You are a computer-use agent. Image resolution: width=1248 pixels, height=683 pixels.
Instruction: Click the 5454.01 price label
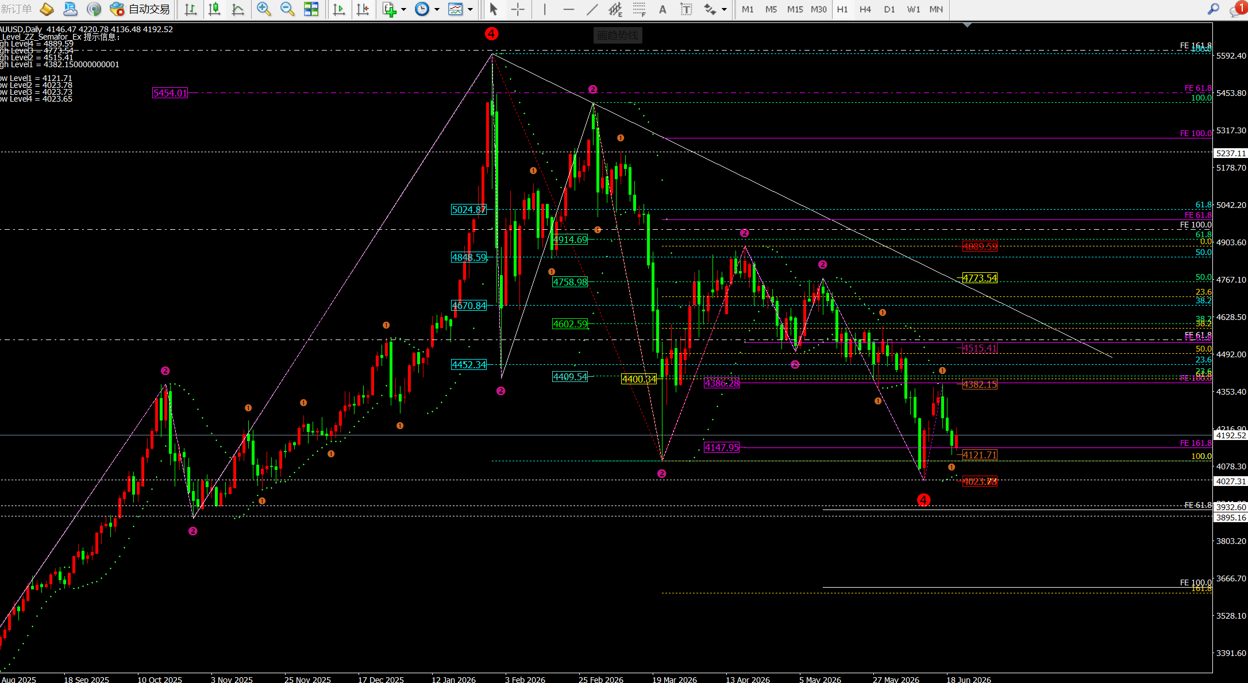(170, 93)
